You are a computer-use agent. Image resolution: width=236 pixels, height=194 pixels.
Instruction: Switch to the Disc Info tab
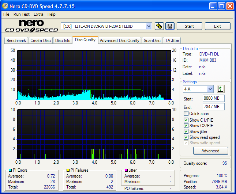tap(63, 41)
